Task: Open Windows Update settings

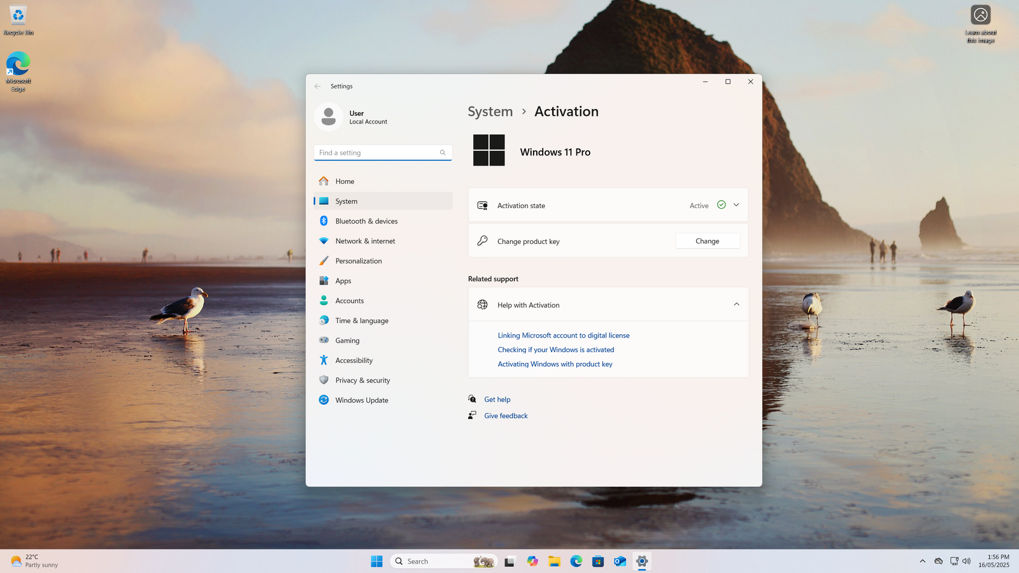Action: point(383,400)
